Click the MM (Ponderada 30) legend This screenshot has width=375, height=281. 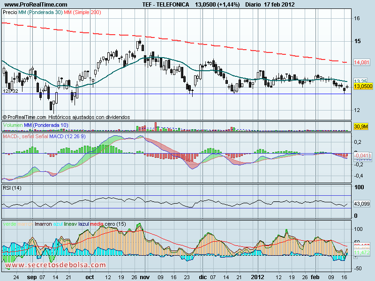click(x=40, y=12)
